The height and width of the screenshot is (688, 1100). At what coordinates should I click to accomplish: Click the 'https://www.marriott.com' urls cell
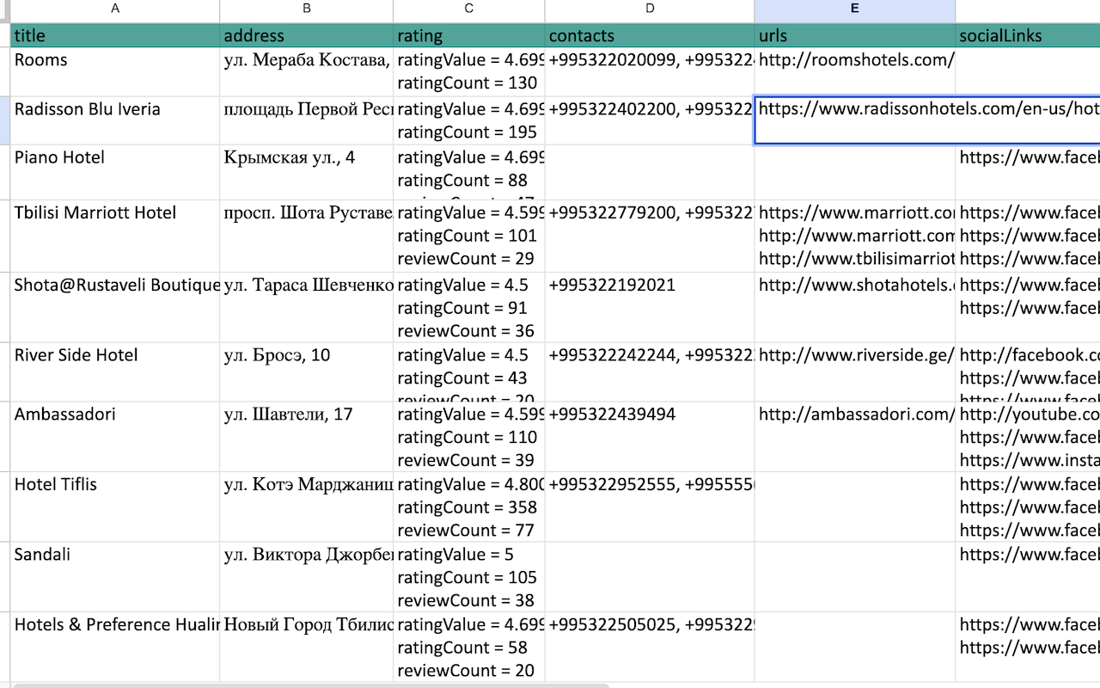[855, 236]
